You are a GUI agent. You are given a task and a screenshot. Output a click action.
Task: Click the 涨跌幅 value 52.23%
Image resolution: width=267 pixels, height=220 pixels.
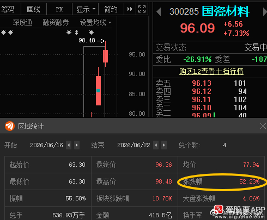click(249, 181)
